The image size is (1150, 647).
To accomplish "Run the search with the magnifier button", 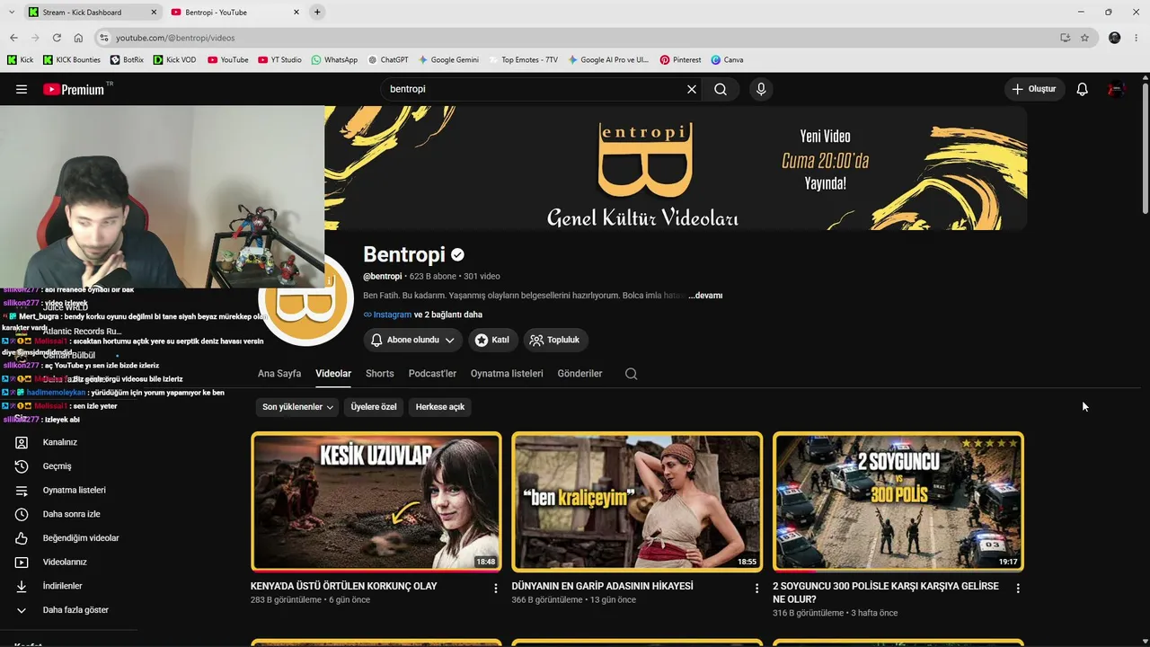I will tap(721, 89).
